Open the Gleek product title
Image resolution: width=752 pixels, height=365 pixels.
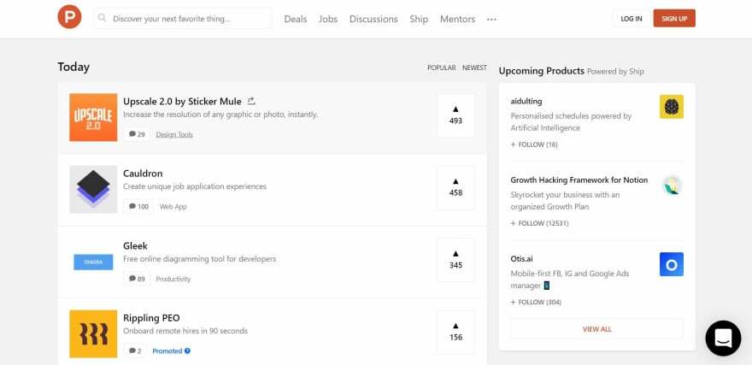click(x=135, y=245)
